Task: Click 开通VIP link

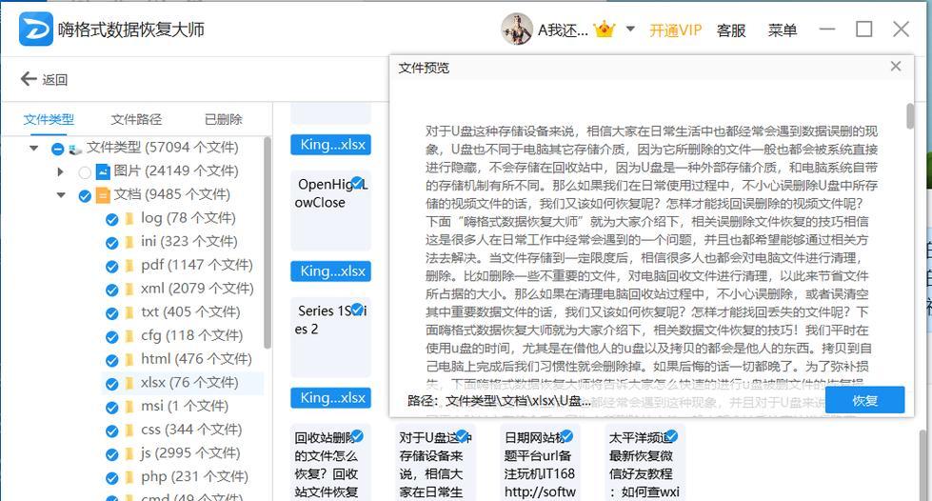Action: click(675, 30)
